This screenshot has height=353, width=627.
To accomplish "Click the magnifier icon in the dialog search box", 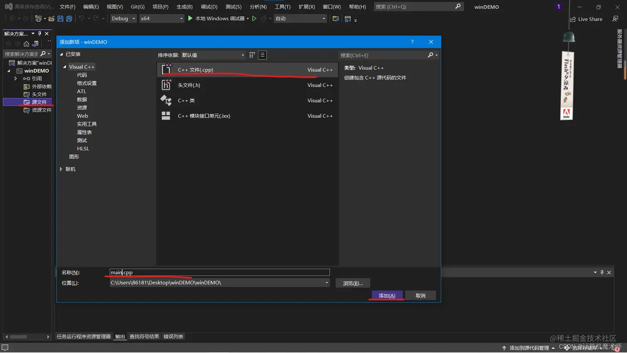I will click(430, 55).
